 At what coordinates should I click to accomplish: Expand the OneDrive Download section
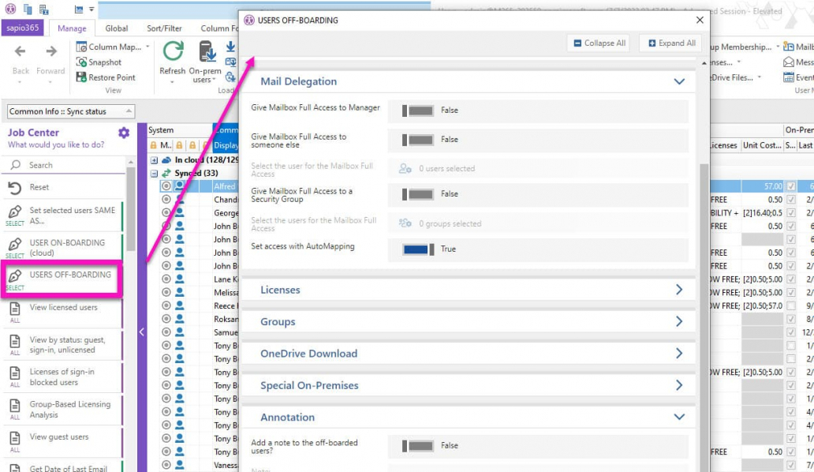tap(679, 354)
